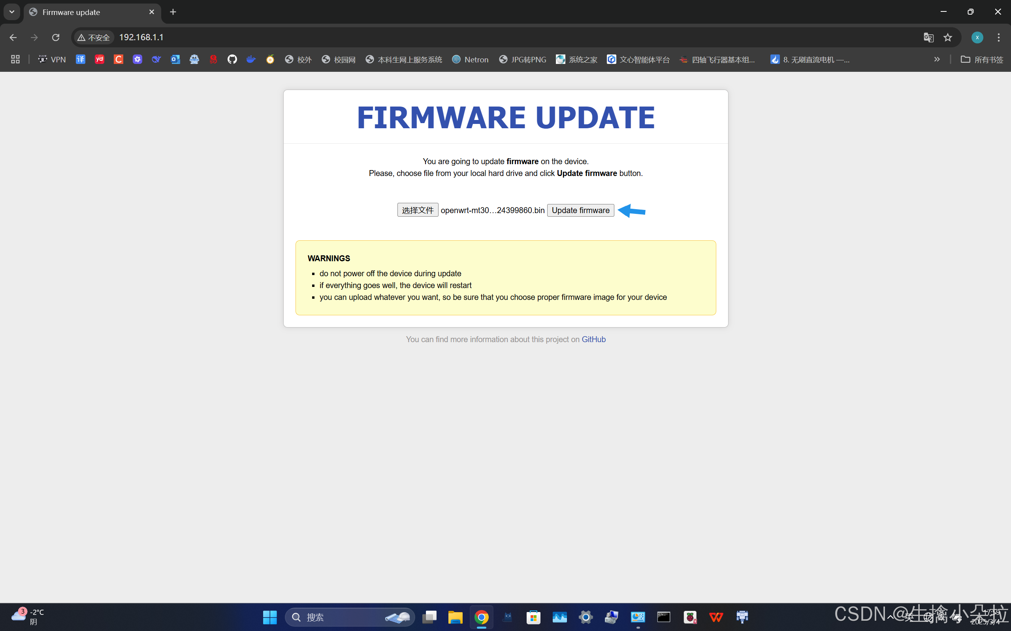Open File Explorer from the taskbar
This screenshot has height=631, width=1011.
(x=455, y=617)
